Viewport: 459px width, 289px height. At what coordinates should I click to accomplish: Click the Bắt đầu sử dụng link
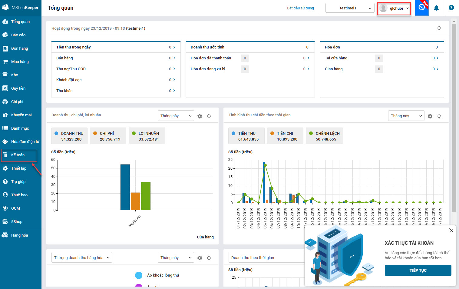[x=300, y=8]
